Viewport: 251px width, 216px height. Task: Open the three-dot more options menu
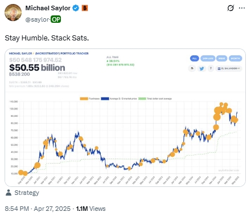tap(242, 8)
